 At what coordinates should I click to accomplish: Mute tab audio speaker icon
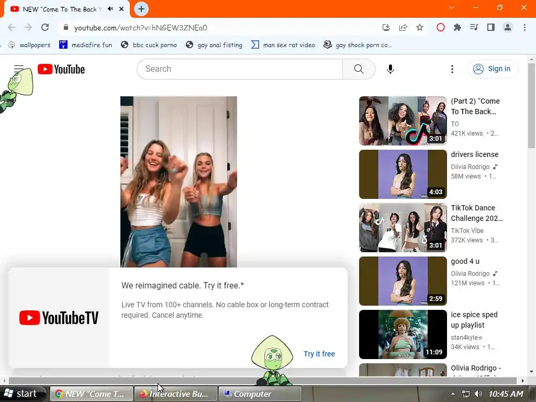pyautogui.click(x=110, y=9)
